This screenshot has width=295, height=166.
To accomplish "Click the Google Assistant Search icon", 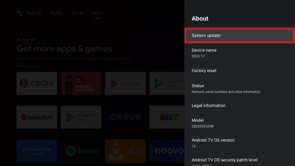I will click(x=20, y=13).
